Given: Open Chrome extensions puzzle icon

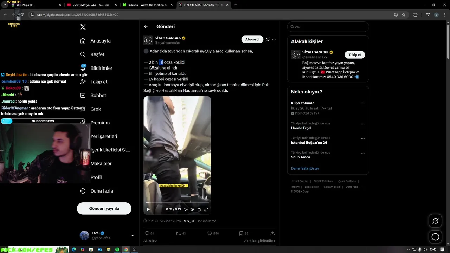Looking at the screenshot, I should [x=416, y=15].
